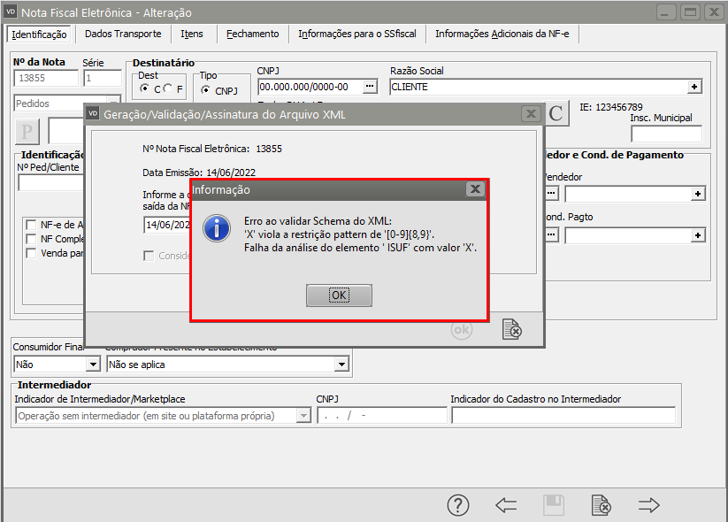Advance with the right arrow icon
728x522 pixels.
[649, 505]
